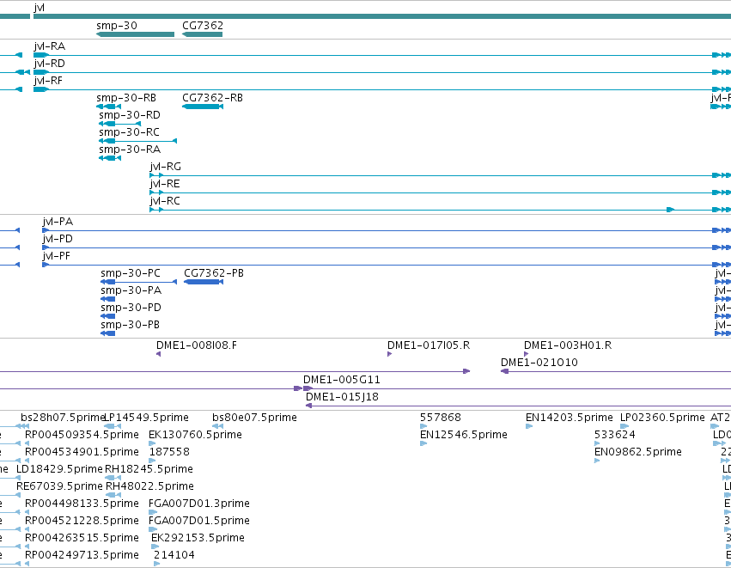This screenshot has height=568, width=731.
Task: Select feature 557868
Action: click(x=440, y=418)
